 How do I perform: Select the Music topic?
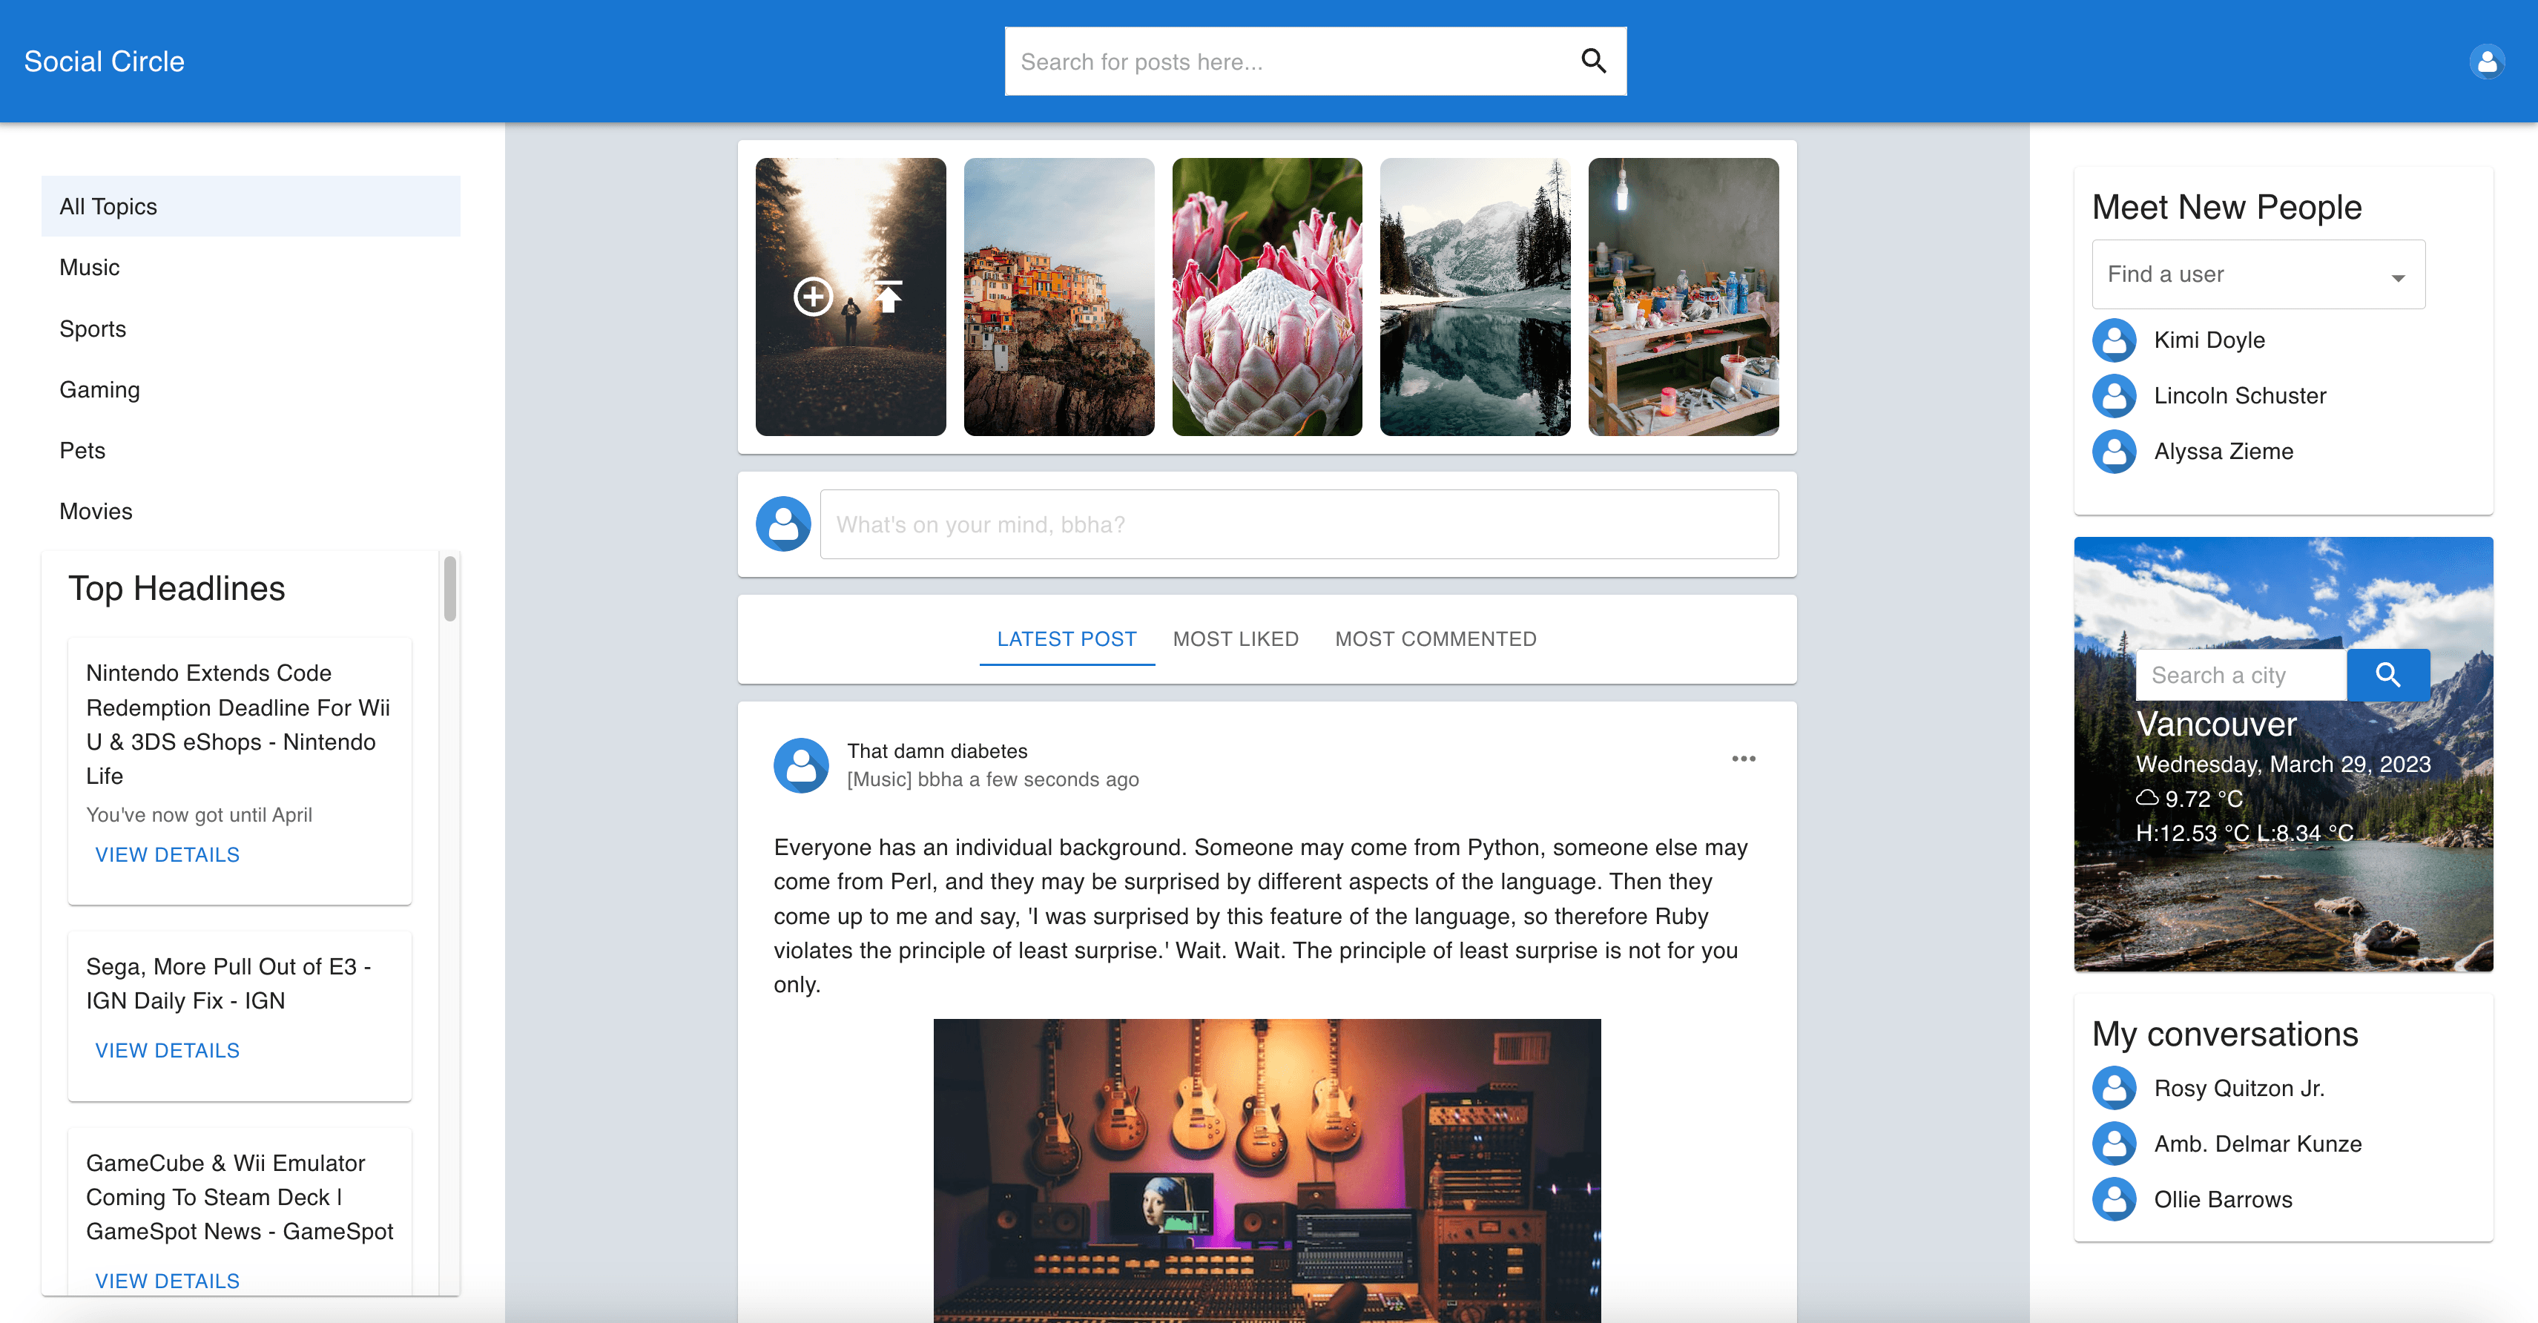pos(90,268)
